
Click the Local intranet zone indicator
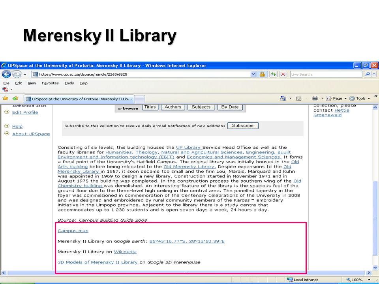303,280
